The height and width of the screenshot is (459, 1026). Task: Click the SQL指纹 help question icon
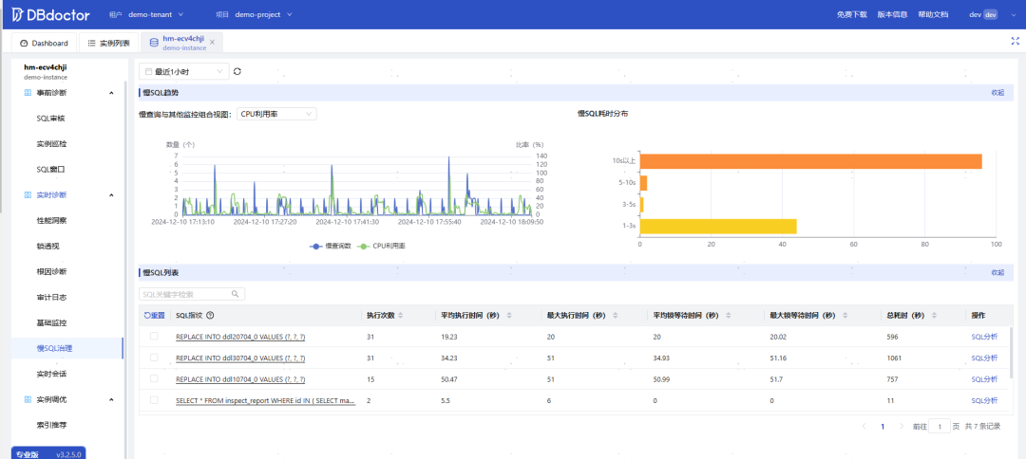pos(210,316)
